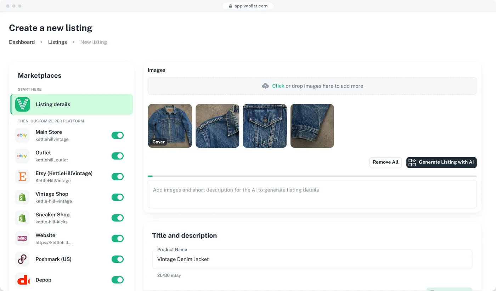
Task: Click the Poshmark icon
Action: [x=22, y=259]
